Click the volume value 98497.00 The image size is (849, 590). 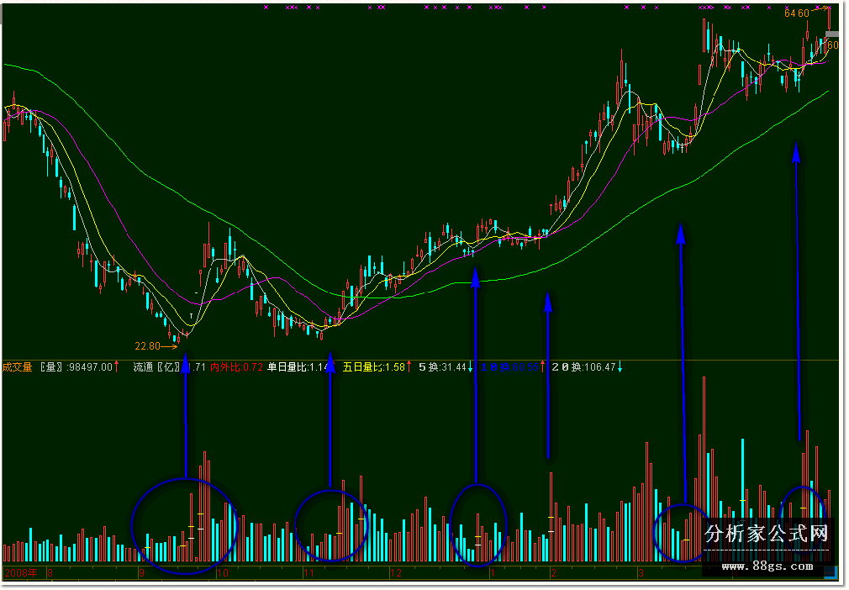(90, 367)
